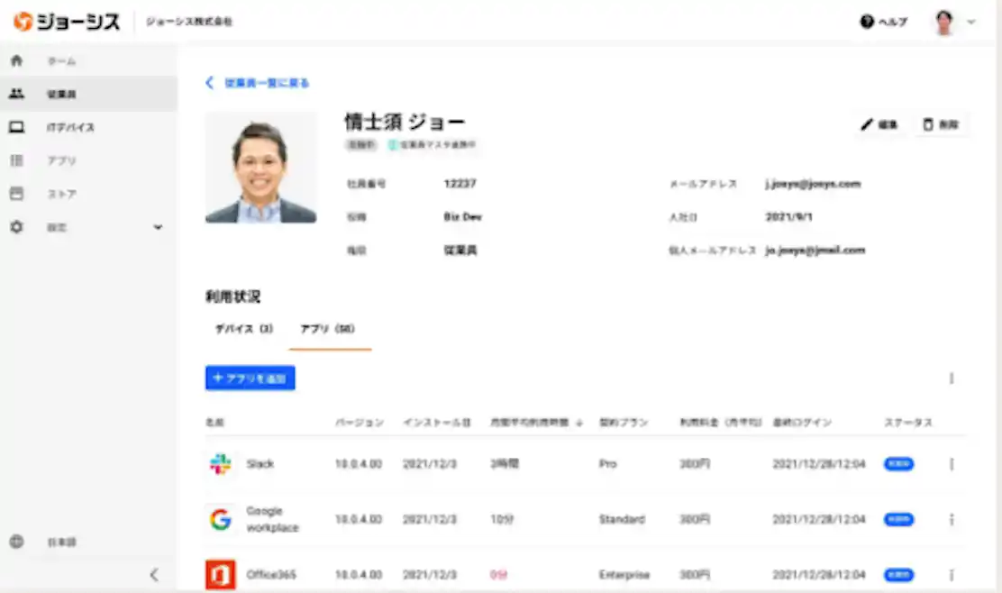
Task: Click the 削除 trash delete icon
Action: point(930,124)
